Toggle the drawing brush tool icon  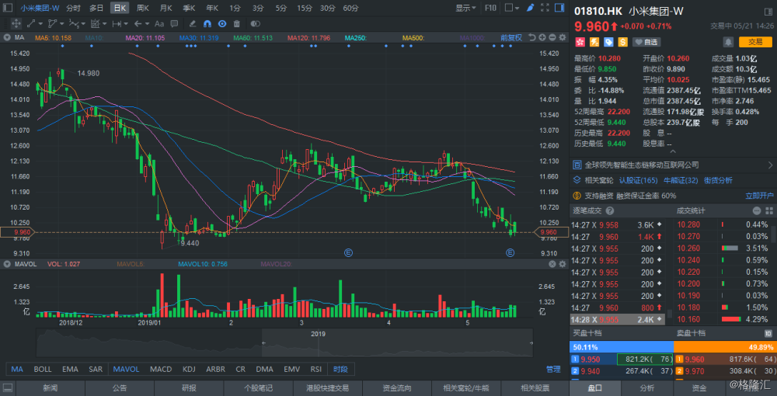pos(530,8)
